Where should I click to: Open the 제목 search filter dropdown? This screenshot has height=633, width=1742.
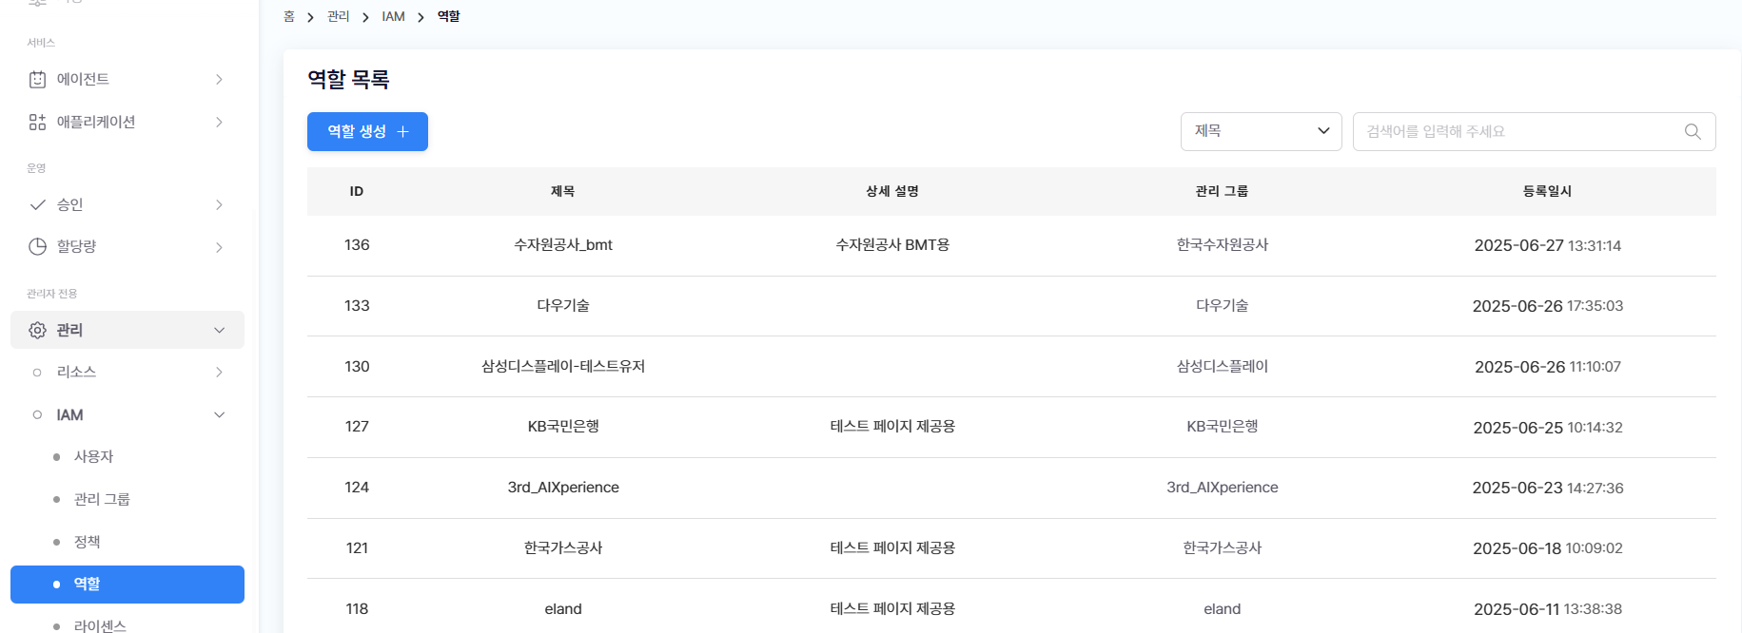[1261, 131]
